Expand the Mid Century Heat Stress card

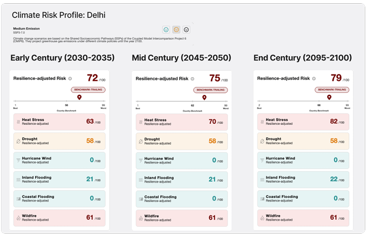coord(182,122)
